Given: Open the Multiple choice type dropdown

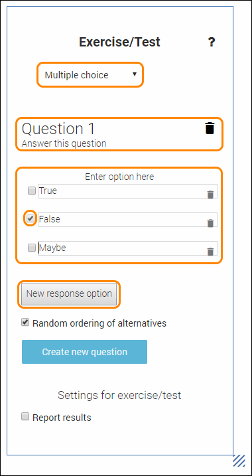Looking at the screenshot, I should [90, 74].
